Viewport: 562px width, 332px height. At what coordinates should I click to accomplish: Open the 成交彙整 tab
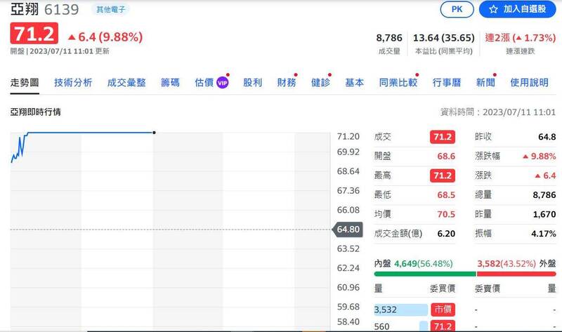click(126, 83)
